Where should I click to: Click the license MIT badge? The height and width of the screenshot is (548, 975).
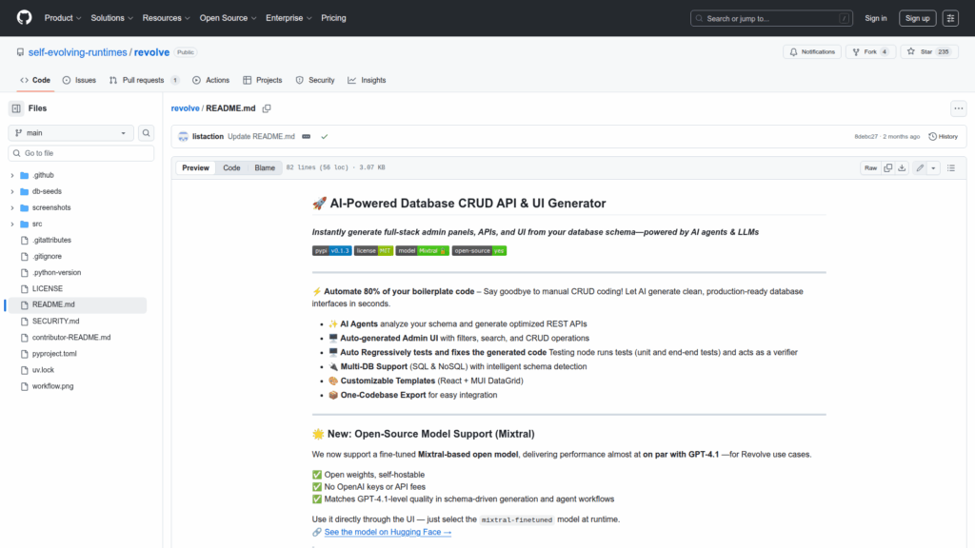point(373,250)
